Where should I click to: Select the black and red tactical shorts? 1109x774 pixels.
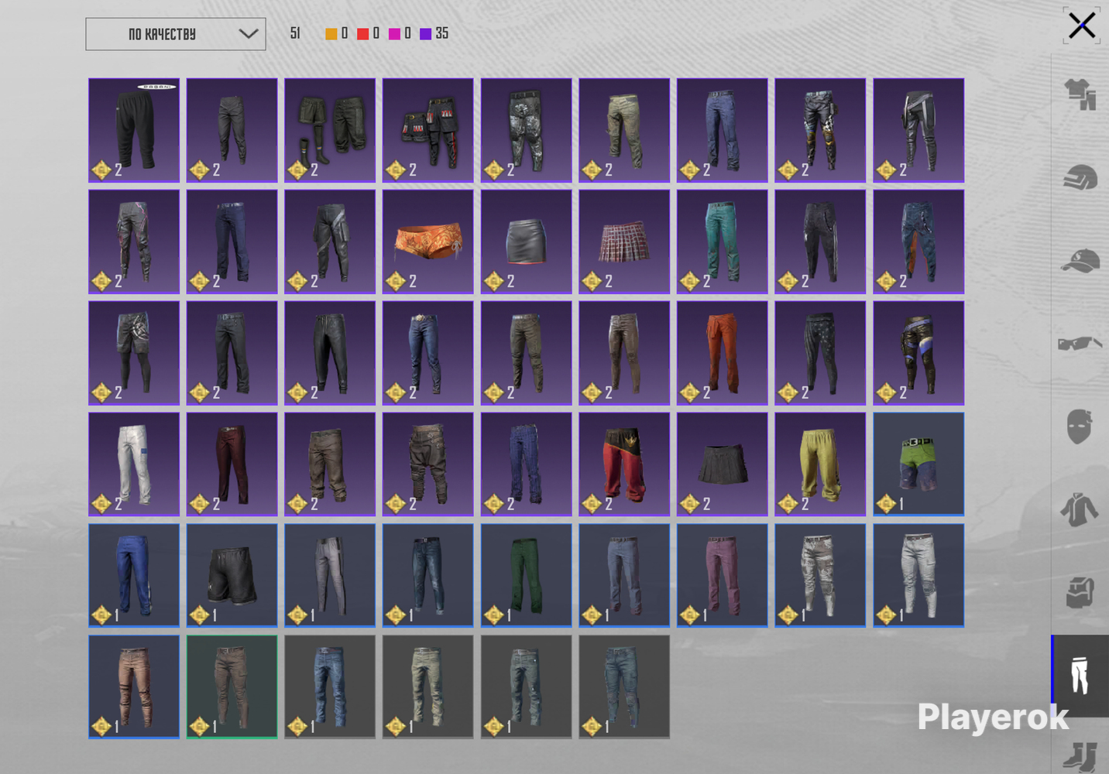[x=427, y=130]
